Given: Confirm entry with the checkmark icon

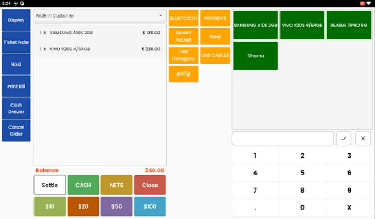Looking at the screenshot, I should tap(344, 139).
